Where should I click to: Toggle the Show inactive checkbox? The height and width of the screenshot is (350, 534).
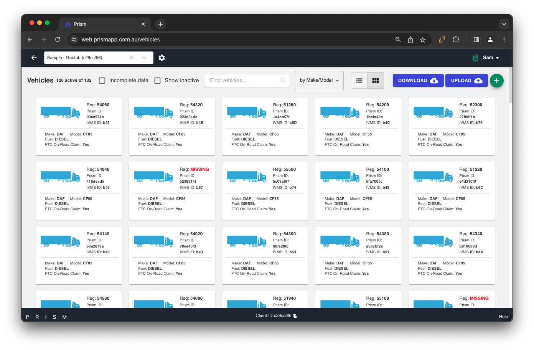pos(157,81)
